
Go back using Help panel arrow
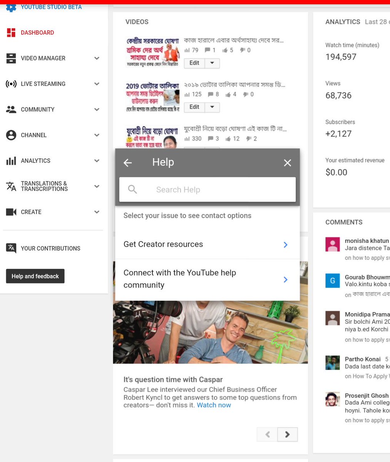pos(128,163)
